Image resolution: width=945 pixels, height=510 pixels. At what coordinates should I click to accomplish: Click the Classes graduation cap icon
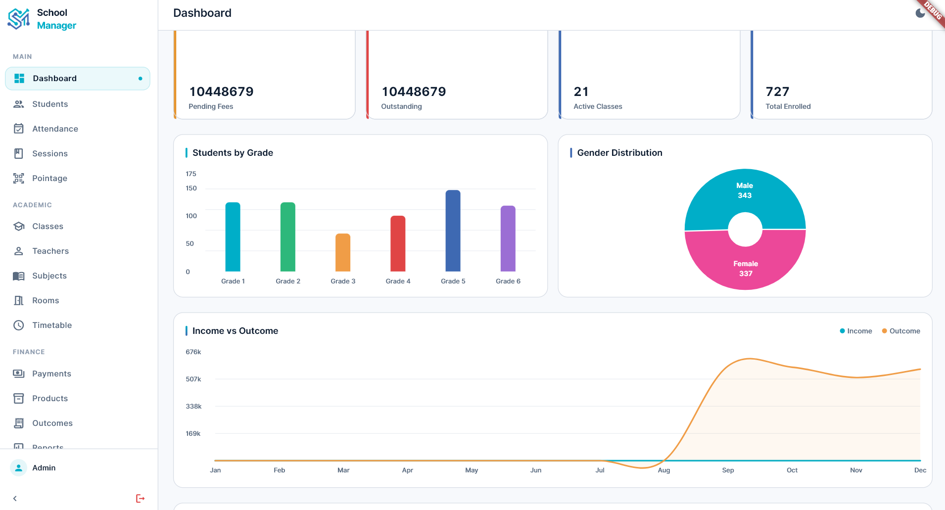[19, 226]
